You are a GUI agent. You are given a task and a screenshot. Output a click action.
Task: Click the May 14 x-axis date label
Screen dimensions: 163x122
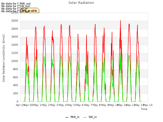[x=148, y=105]
